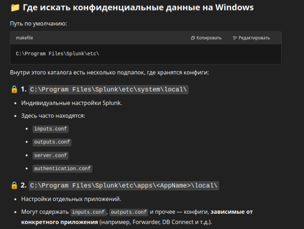Click 'Здесь часто находятся:' bullet

(53, 116)
